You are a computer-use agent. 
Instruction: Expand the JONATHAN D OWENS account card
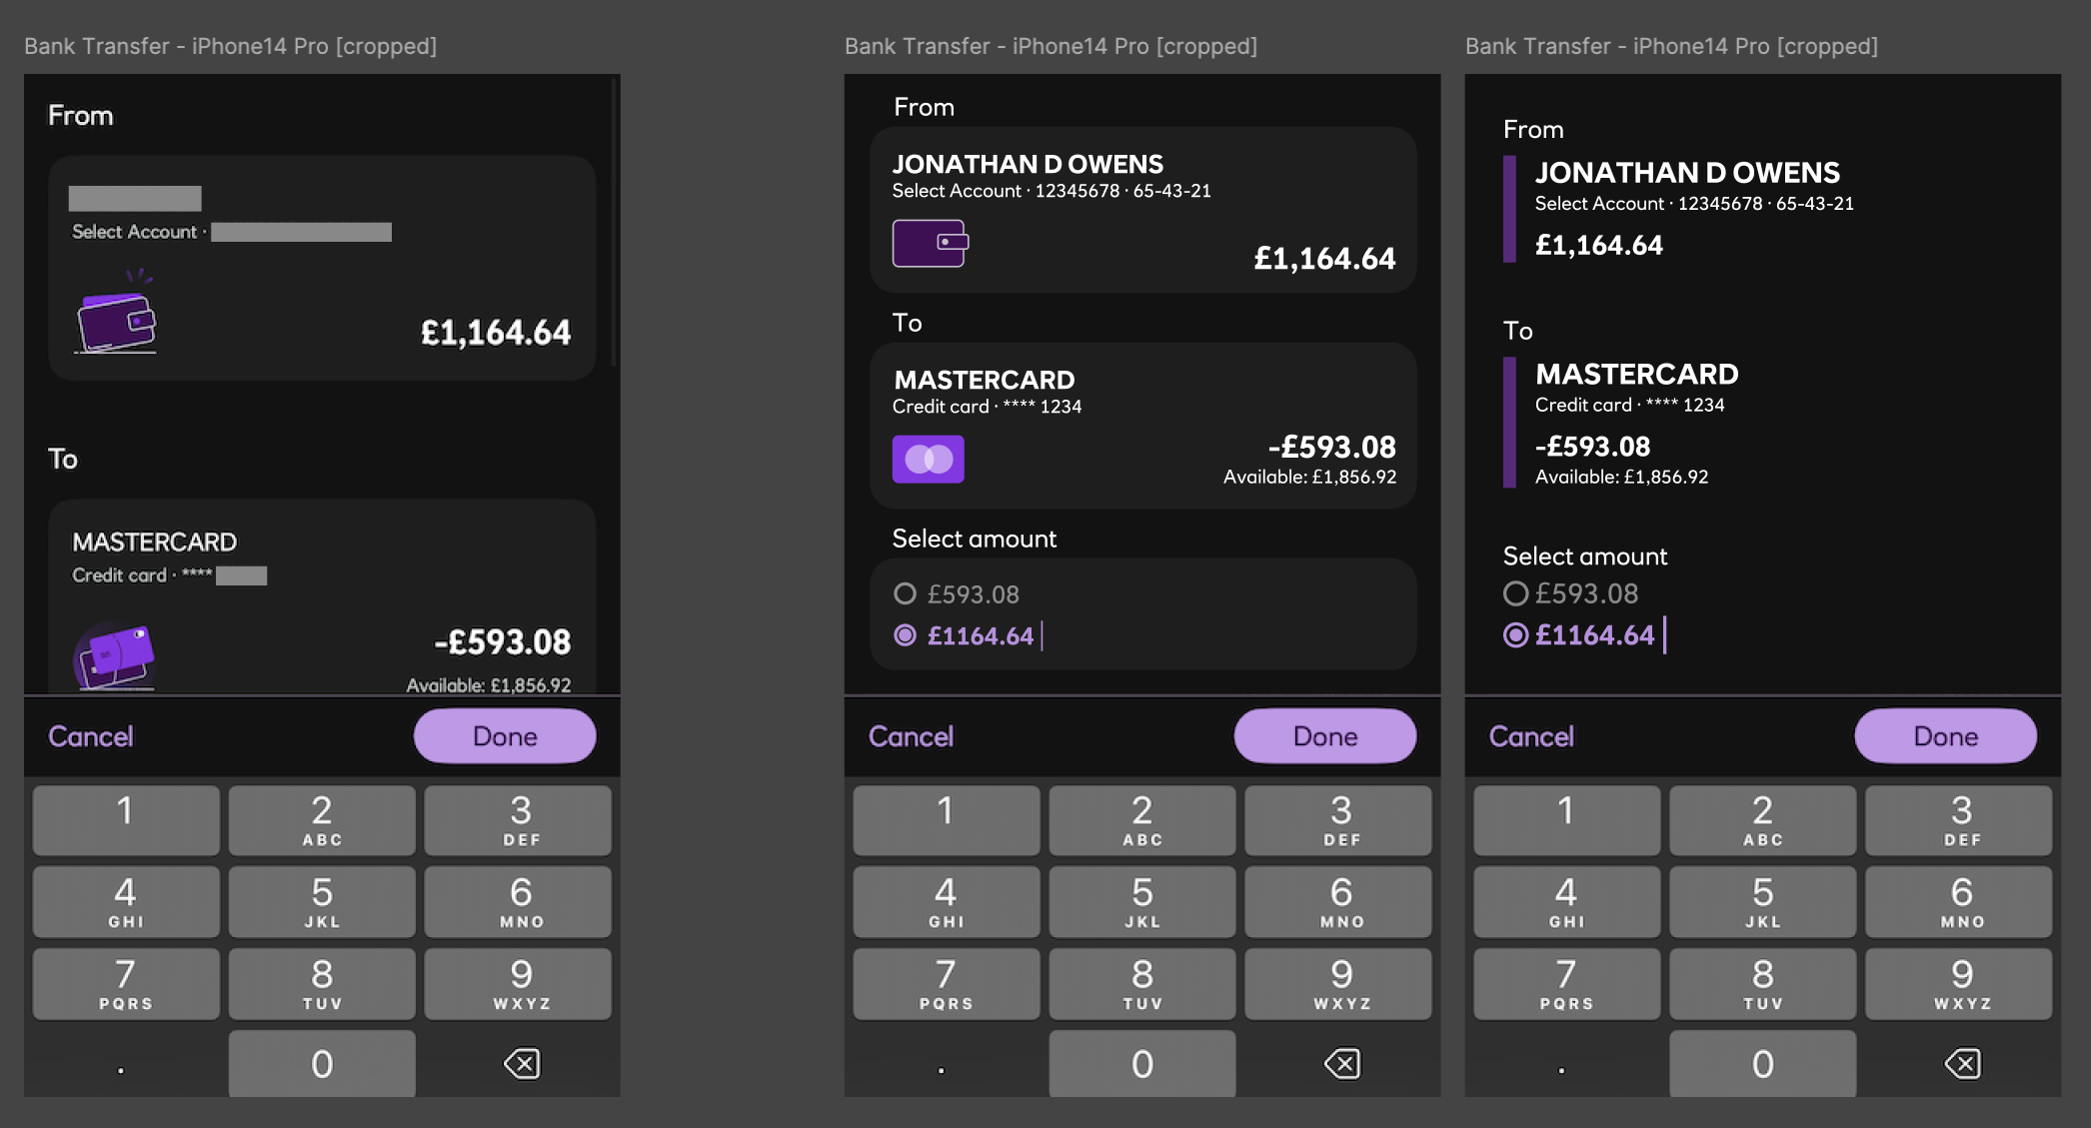click(1144, 209)
